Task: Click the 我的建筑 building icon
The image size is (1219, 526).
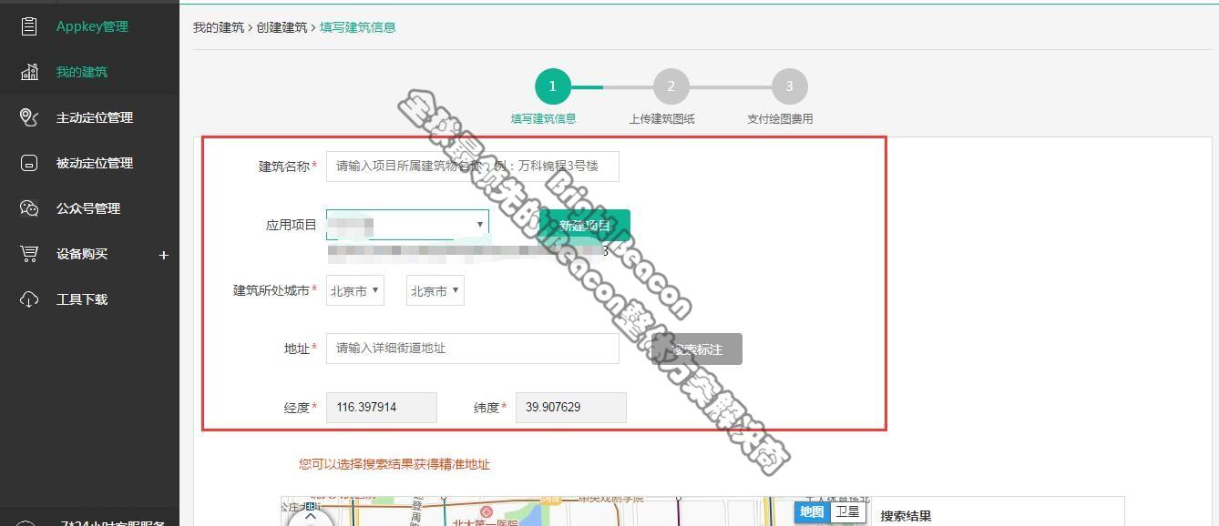Action: (x=29, y=72)
